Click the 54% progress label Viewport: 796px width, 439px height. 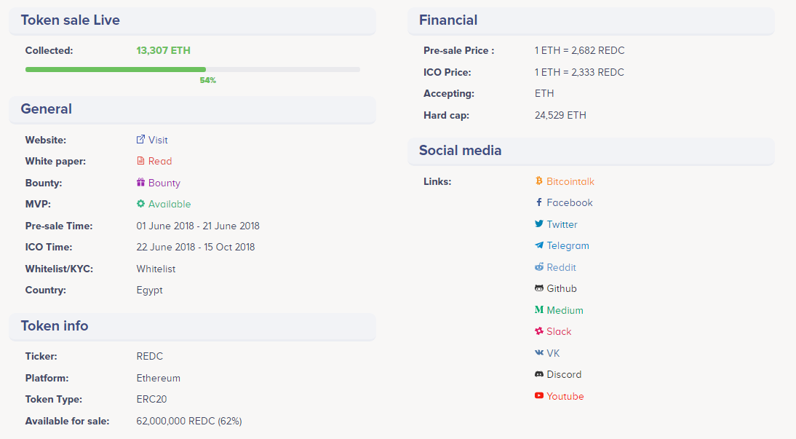point(207,80)
